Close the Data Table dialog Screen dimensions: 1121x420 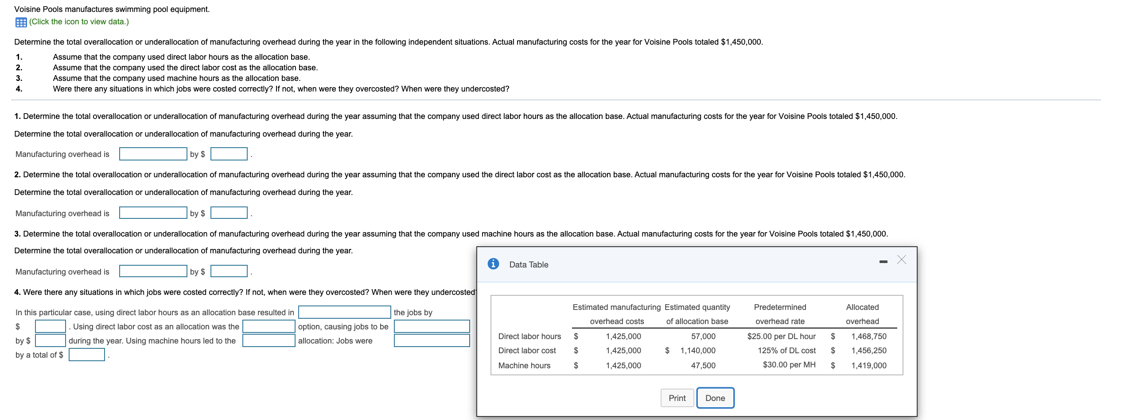[901, 260]
